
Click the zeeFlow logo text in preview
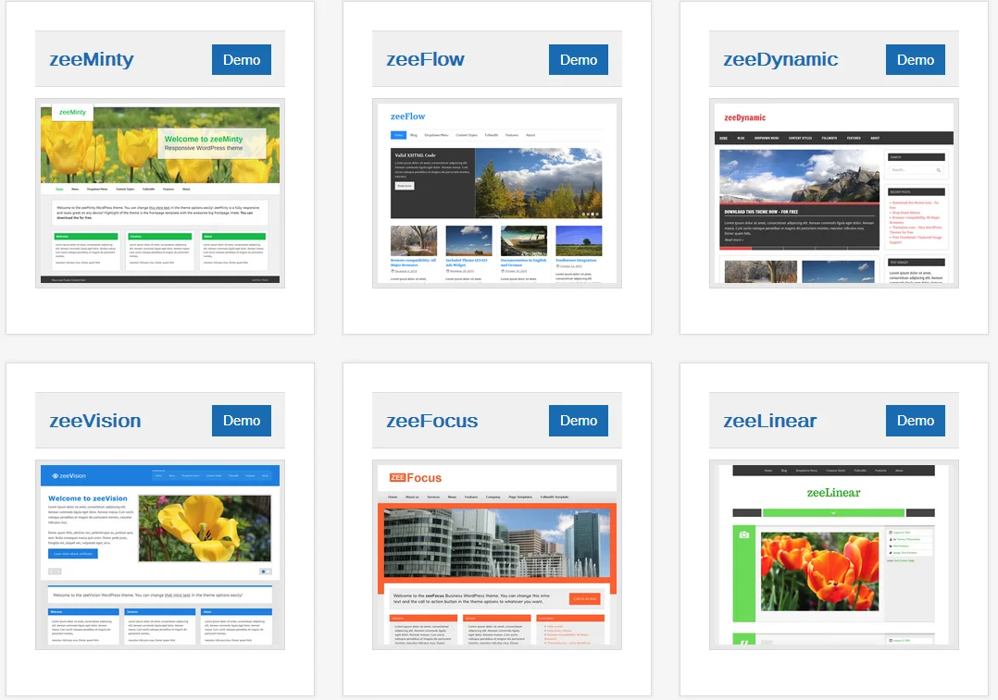coord(407,117)
